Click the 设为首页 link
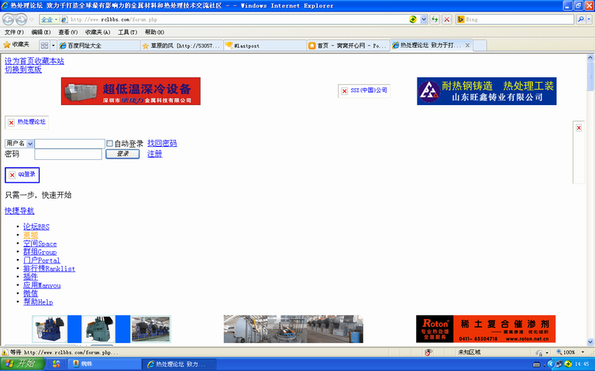 19,61
